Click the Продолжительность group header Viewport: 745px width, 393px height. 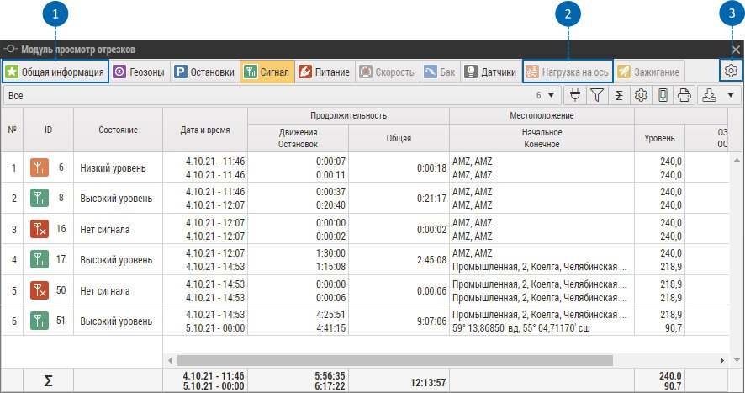(348, 115)
